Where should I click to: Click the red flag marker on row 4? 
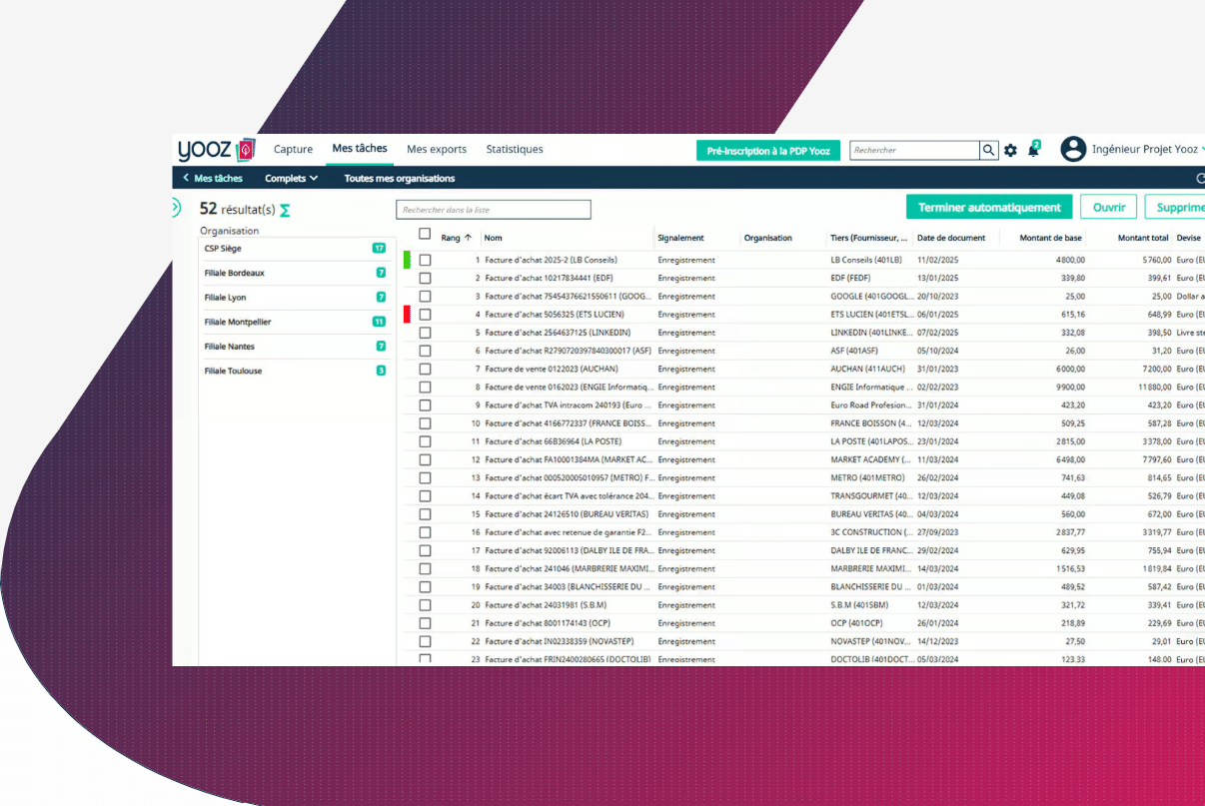click(x=407, y=315)
